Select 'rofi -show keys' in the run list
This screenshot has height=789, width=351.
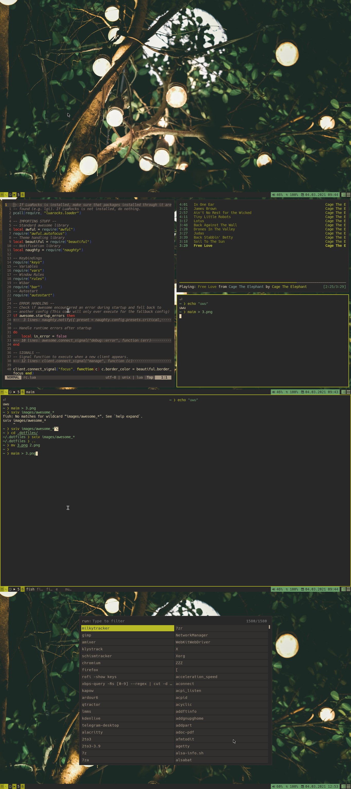point(127,677)
